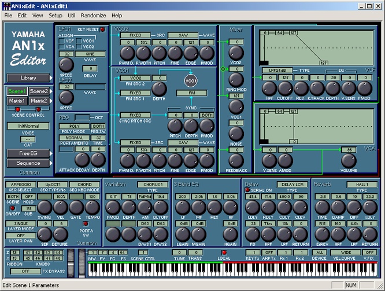
Task: Click the FM DEPTH knob in VCO1
Action: point(159,89)
